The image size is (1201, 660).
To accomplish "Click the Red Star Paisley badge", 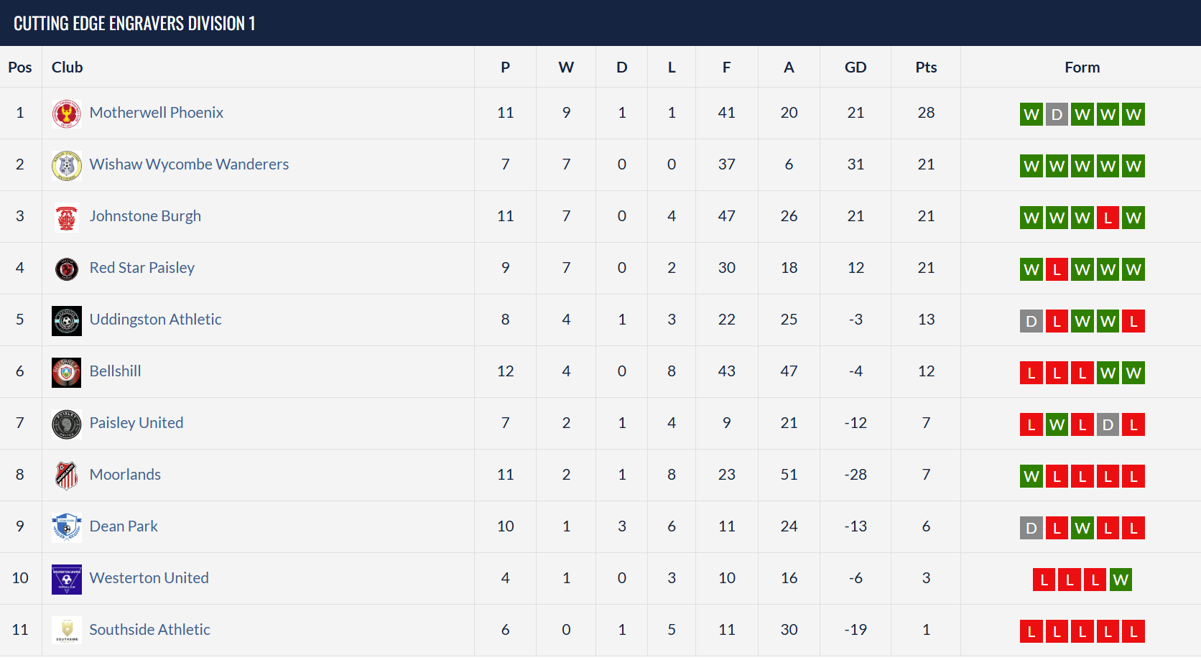I will point(67,269).
